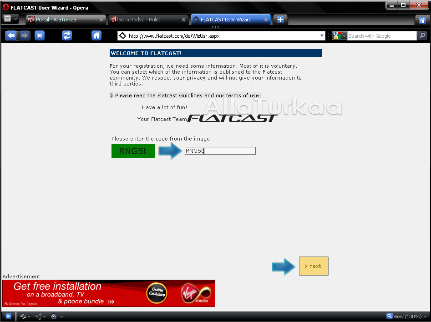Open the address bar history dropdown
Viewport: 431px width, 322px height.
pos(322,36)
